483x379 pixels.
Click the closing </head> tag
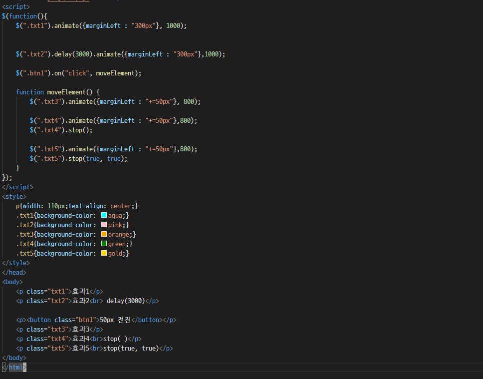point(14,272)
